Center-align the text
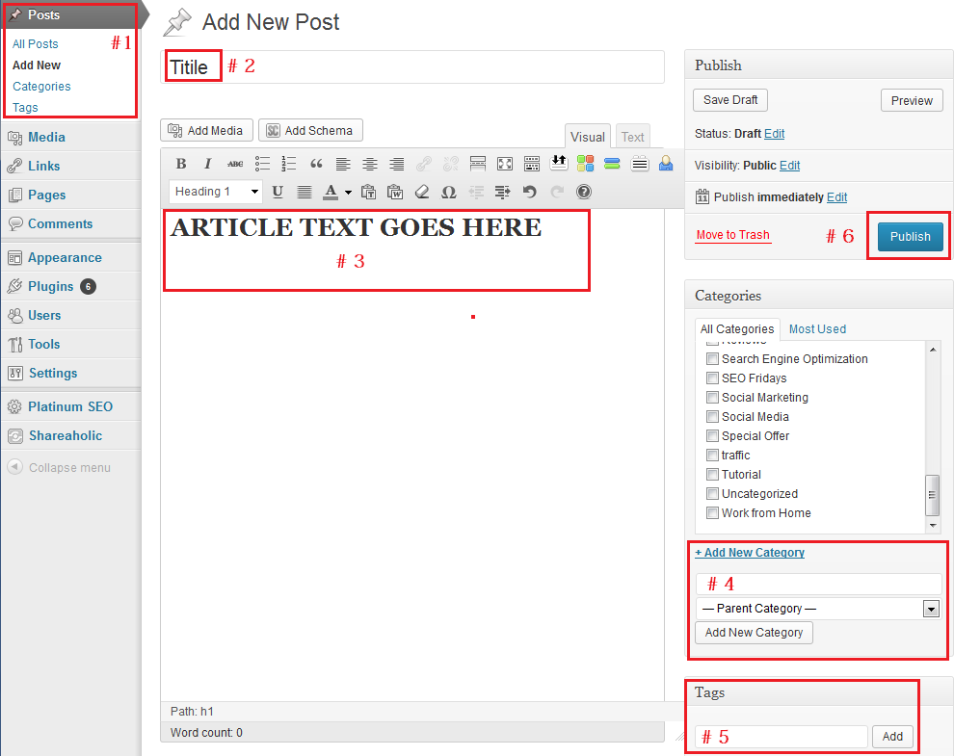This screenshot has width=954, height=756. point(370,164)
